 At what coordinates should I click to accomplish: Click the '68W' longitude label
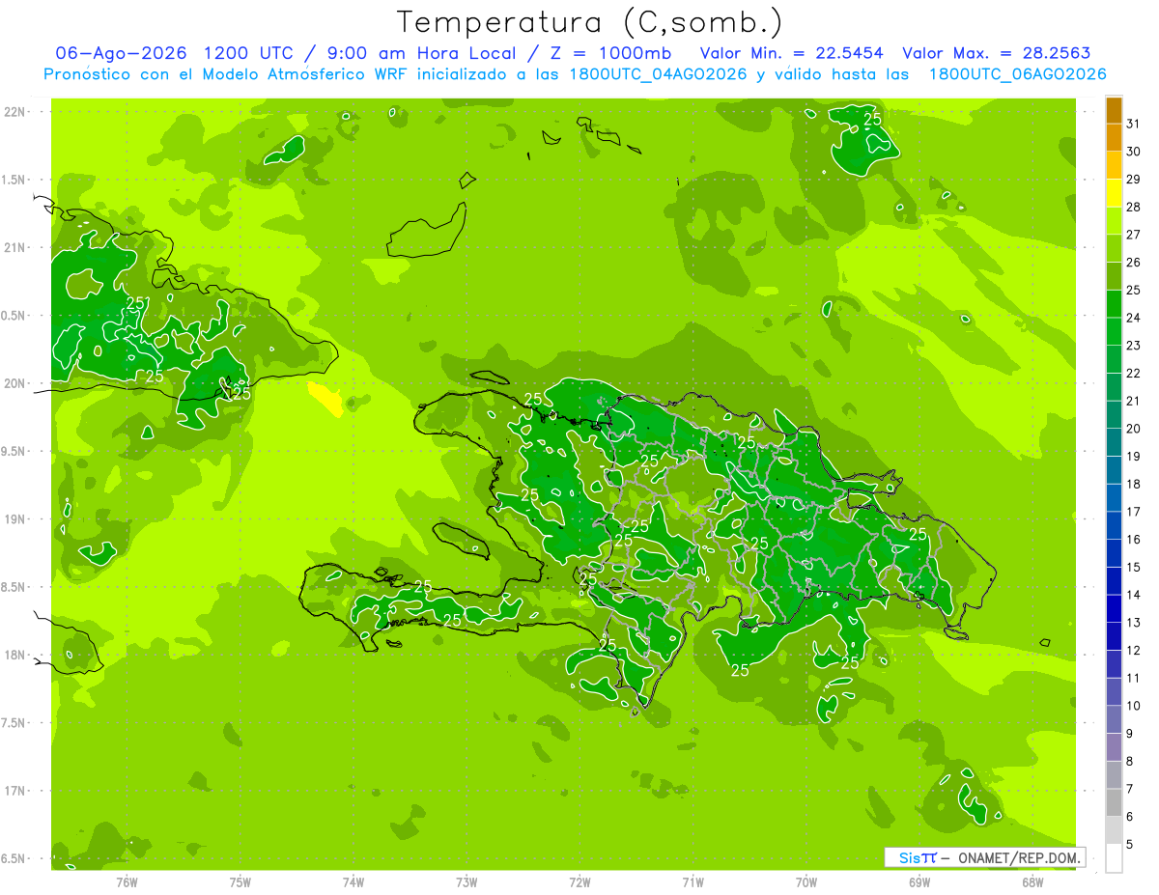click(x=1032, y=882)
